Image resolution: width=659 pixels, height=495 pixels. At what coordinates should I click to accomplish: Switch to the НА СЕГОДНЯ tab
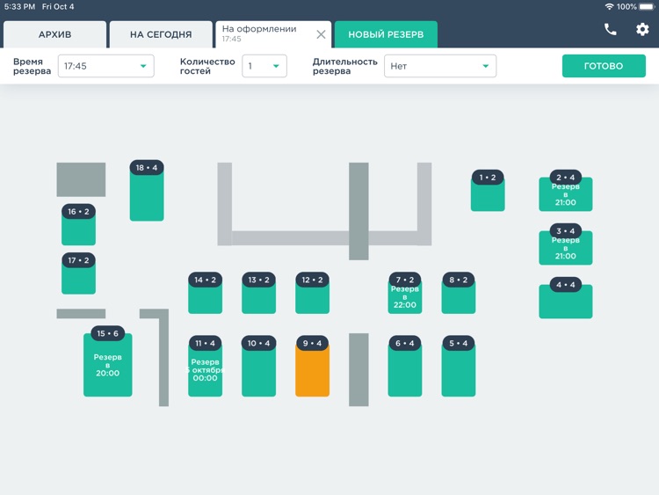(x=161, y=34)
